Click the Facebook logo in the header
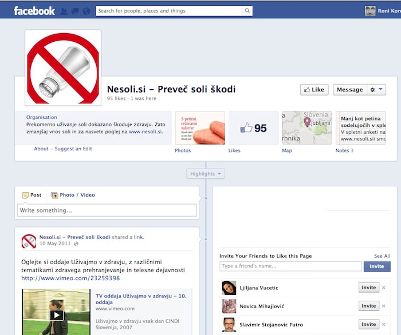 coord(34,11)
